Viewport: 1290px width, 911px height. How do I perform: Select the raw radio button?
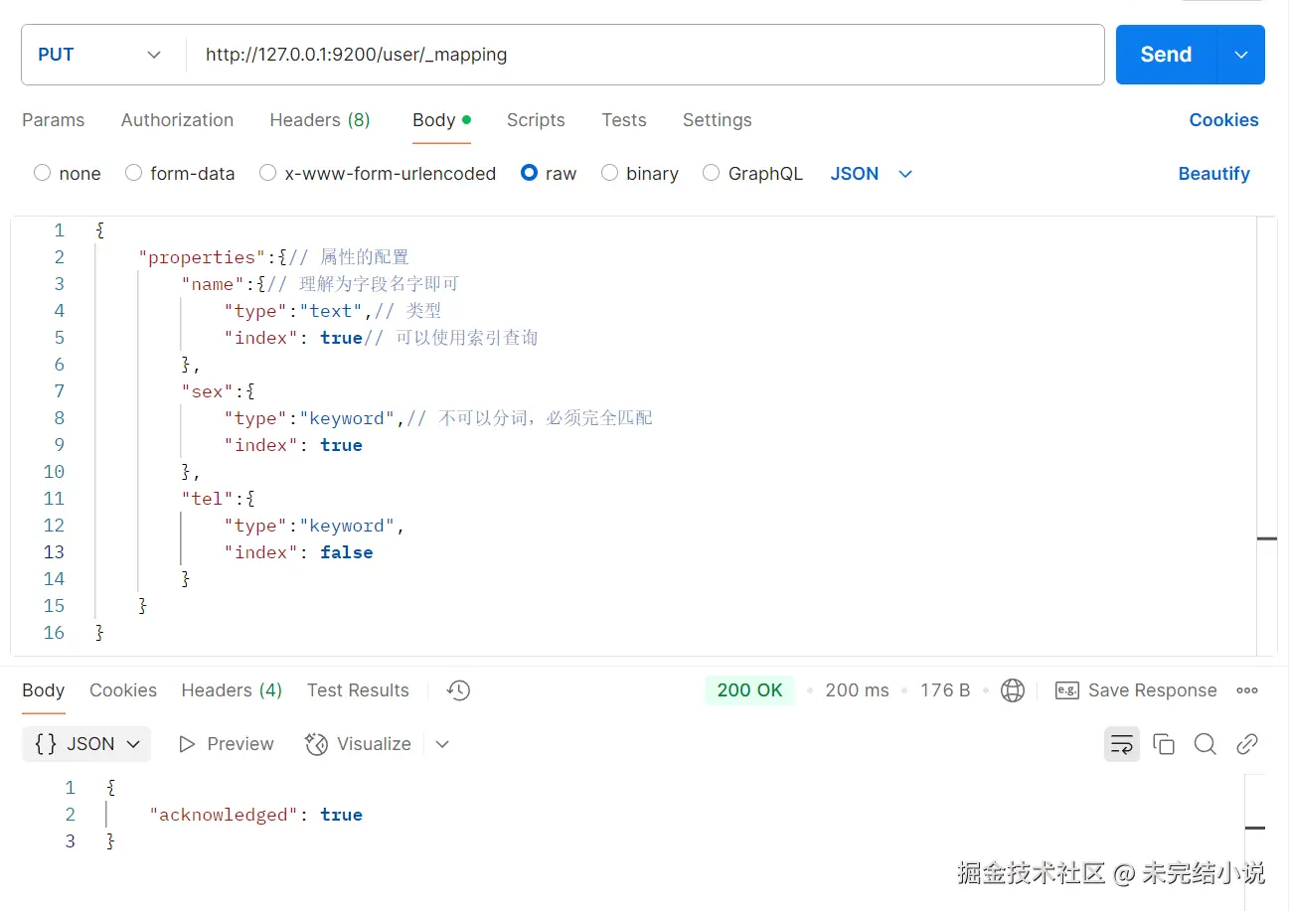[x=530, y=173]
